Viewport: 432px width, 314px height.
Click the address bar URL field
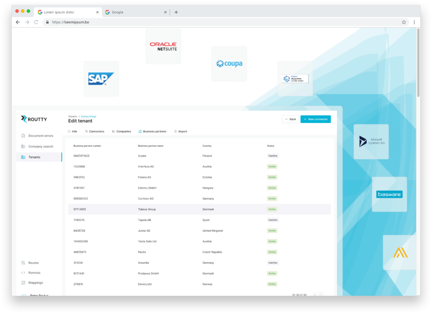(x=225, y=22)
